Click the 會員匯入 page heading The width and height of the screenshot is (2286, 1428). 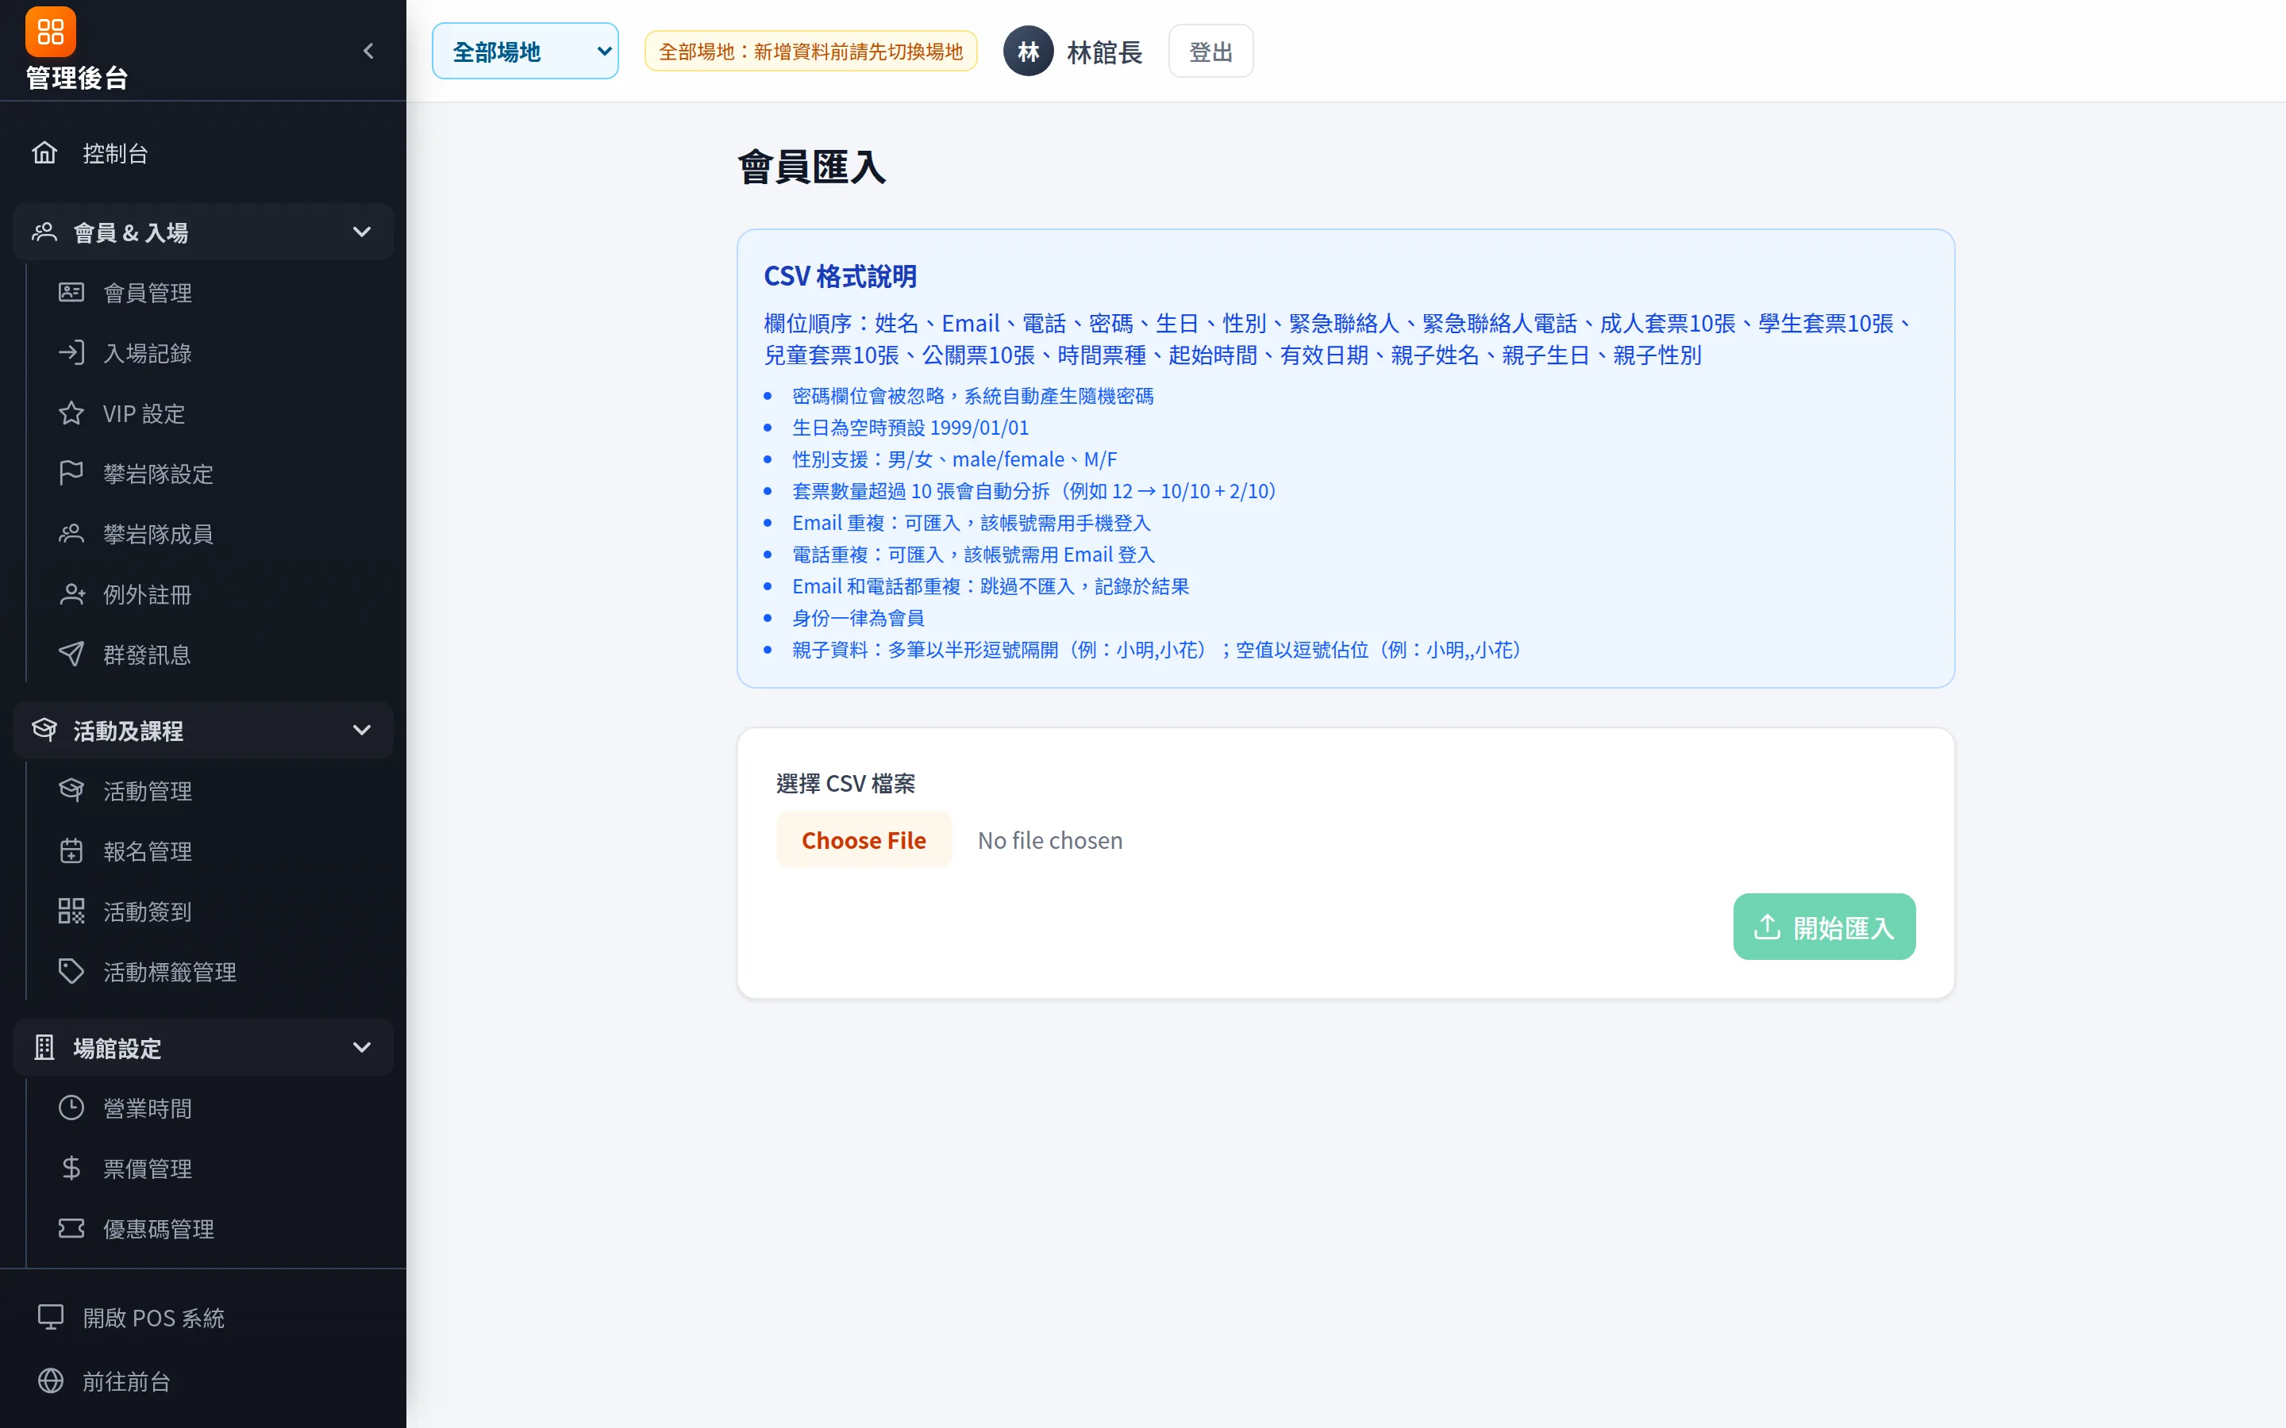click(811, 167)
